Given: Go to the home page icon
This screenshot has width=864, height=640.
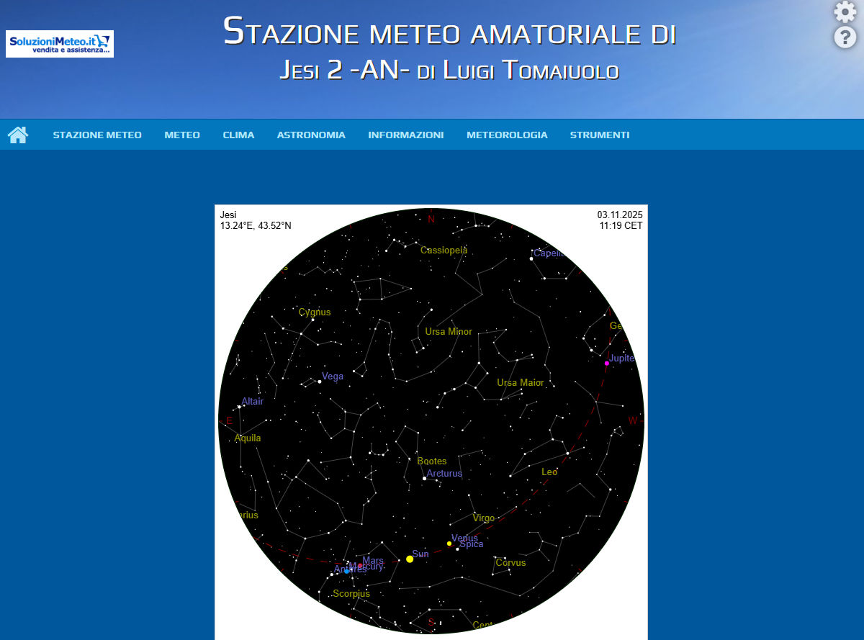Looking at the screenshot, I should (x=18, y=135).
